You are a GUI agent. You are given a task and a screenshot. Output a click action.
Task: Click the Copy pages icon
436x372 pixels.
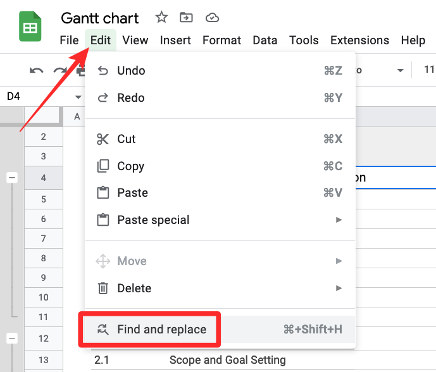(x=103, y=166)
